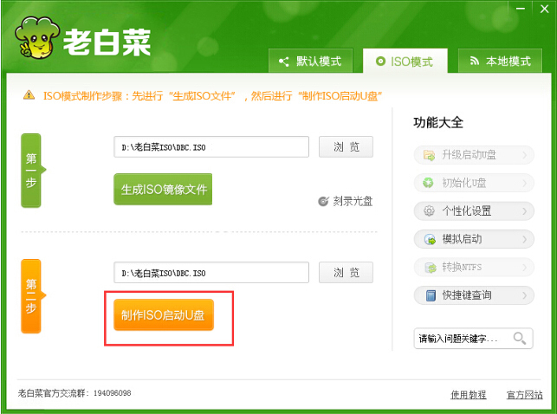Click the share icon on 默认模式 tab

pyautogui.click(x=284, y=61)
